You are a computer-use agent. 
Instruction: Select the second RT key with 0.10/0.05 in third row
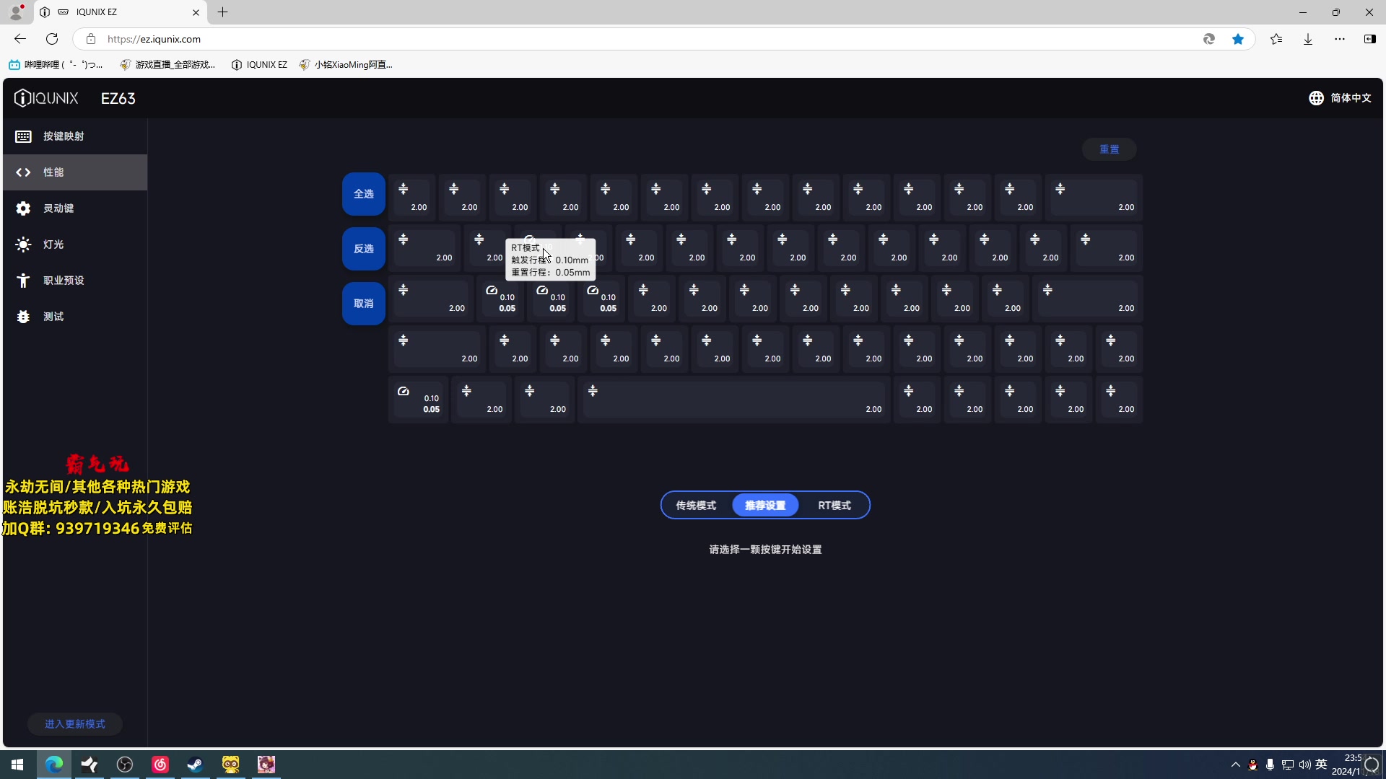click(551, 299)
